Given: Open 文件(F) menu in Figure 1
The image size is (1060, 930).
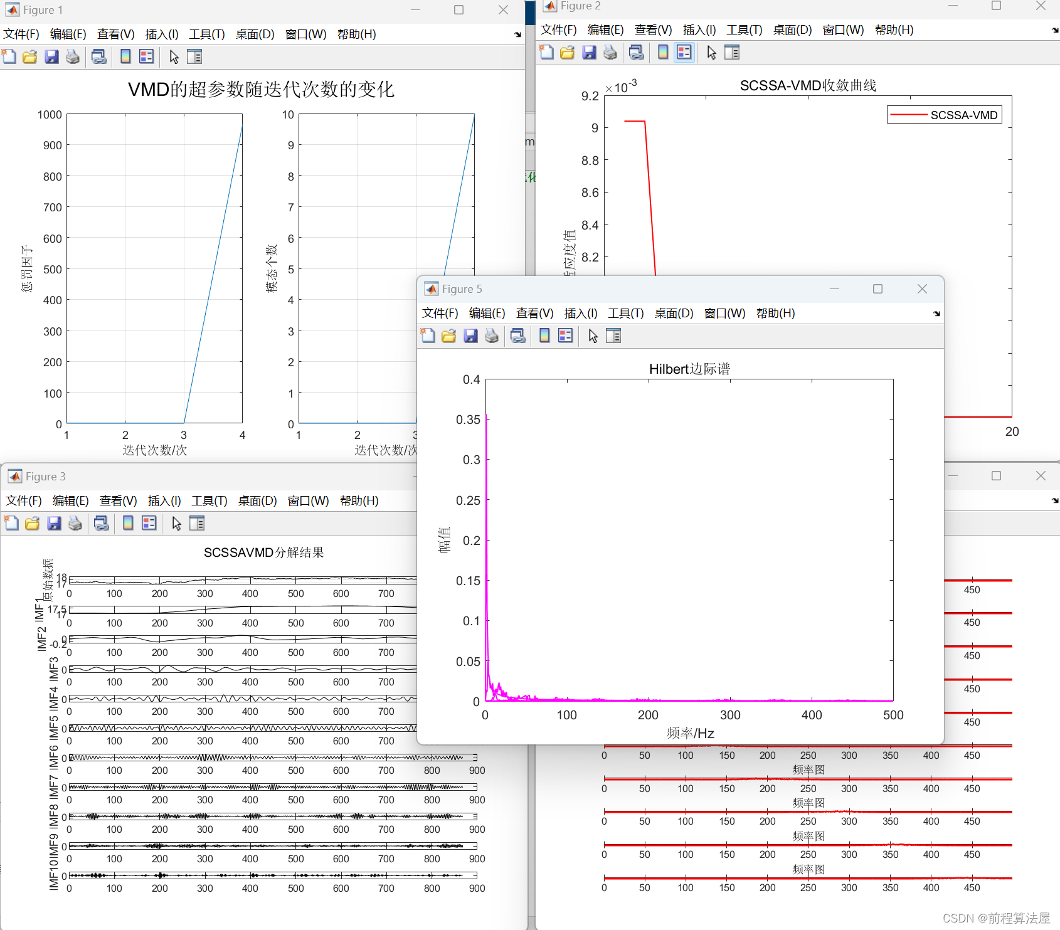Looking at the screenshot, I should pyautogui.click(x=21, y=34).
